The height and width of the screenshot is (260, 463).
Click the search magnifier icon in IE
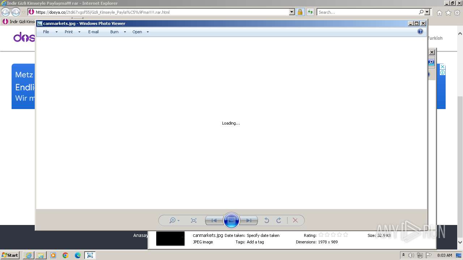pos(421,12)
